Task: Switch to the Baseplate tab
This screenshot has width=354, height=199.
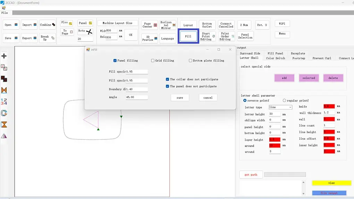Action: click(298, 53)
